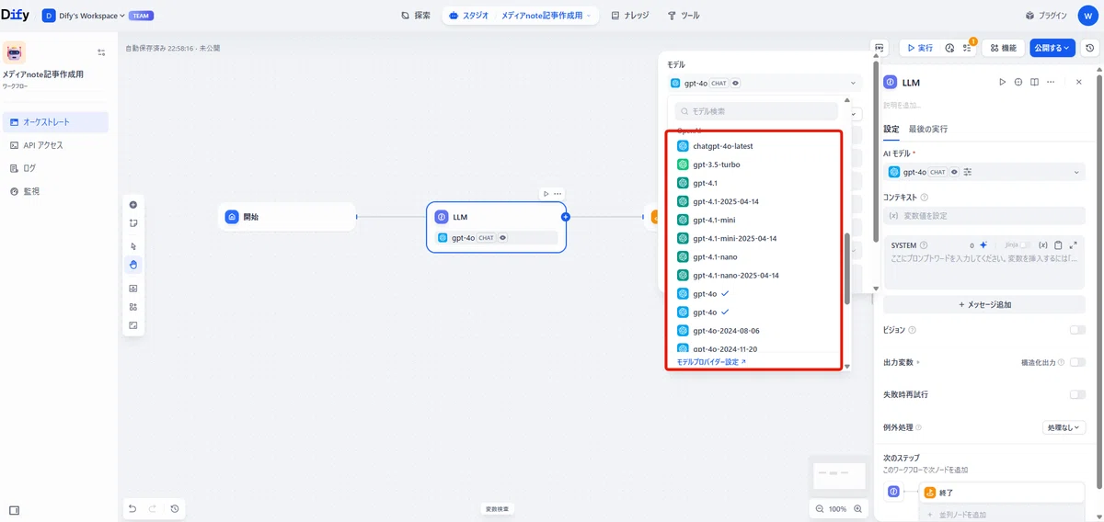Screen dimensions: 1104x522
Task: Click the organize nodes icon
Action: (x=133, y=307)
